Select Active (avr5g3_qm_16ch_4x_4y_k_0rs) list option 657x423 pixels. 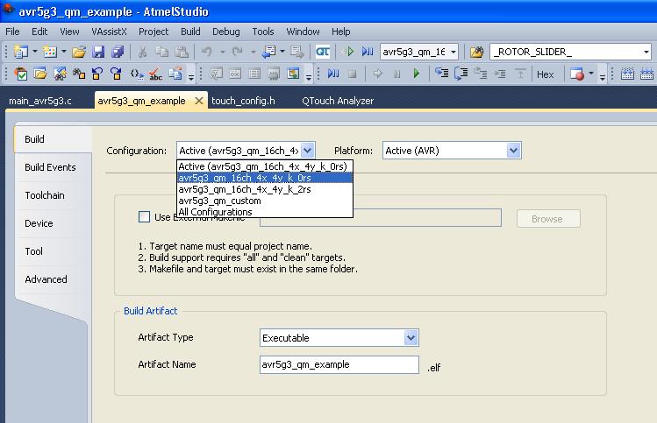click(265, 166)
